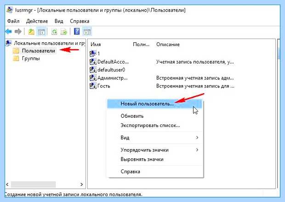Image resolution: width=285 pixels, height=202 pixels.
Task: Click description Учетная запись пользователя, у...
Action: tap(195, 62)
